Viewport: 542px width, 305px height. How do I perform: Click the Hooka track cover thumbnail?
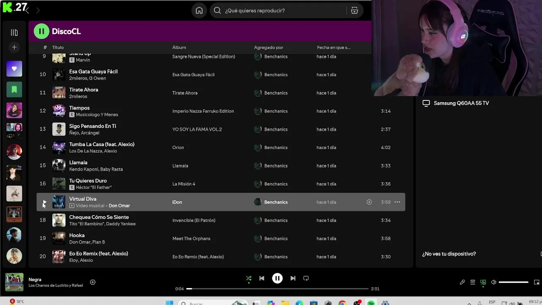click(x=59, y=238)
